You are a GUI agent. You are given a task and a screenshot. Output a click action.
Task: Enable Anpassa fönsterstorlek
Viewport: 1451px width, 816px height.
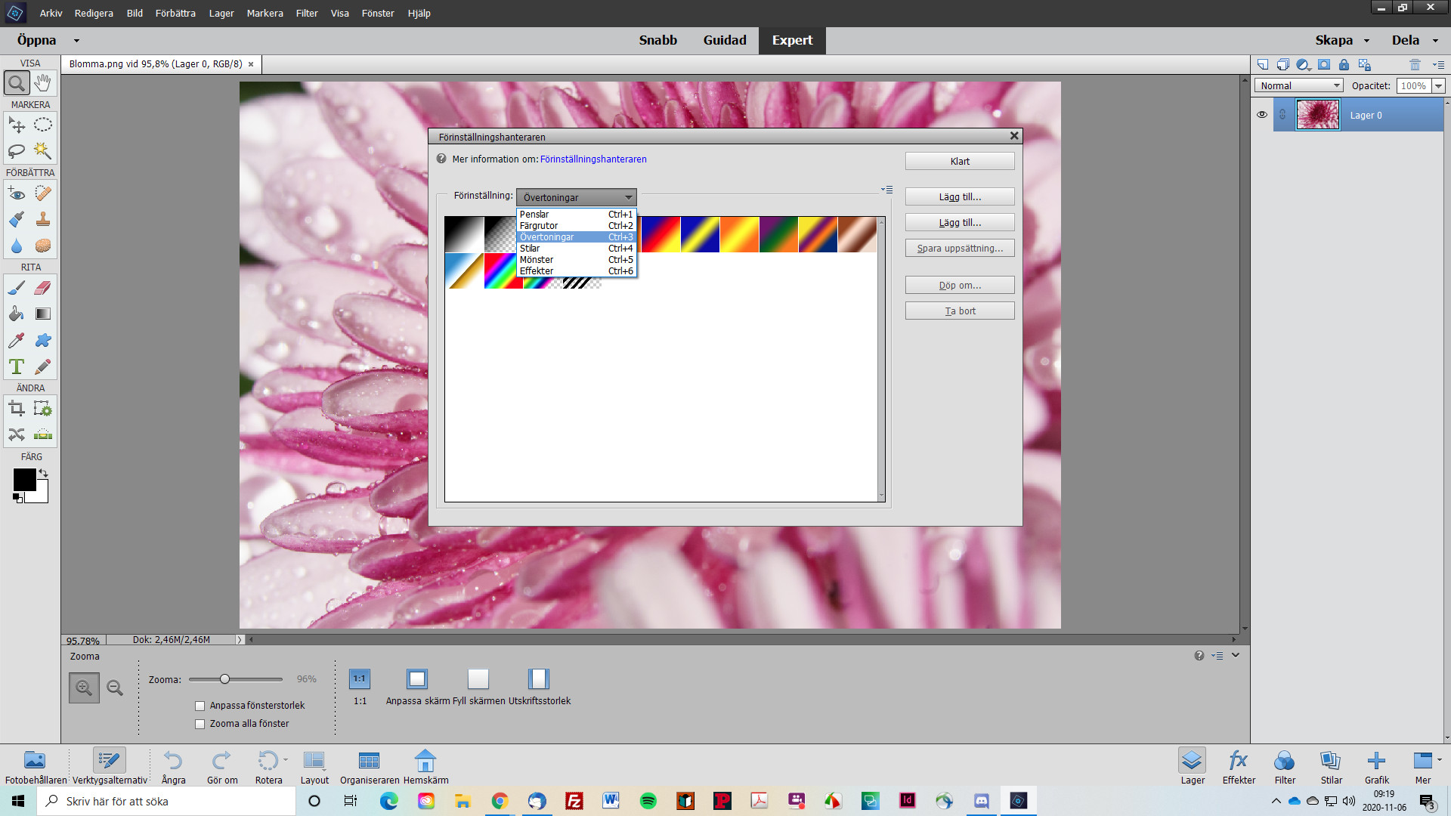point(200,706)
